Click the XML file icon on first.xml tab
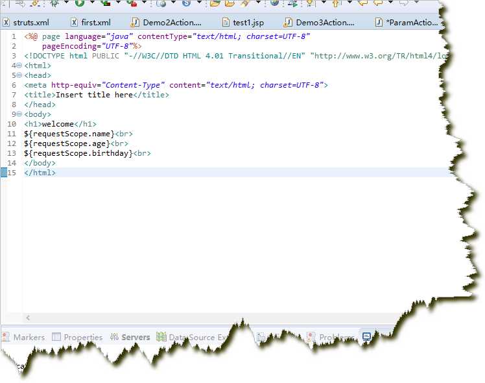The height and width of the screenshot is (383, 485). click(74, 22)
